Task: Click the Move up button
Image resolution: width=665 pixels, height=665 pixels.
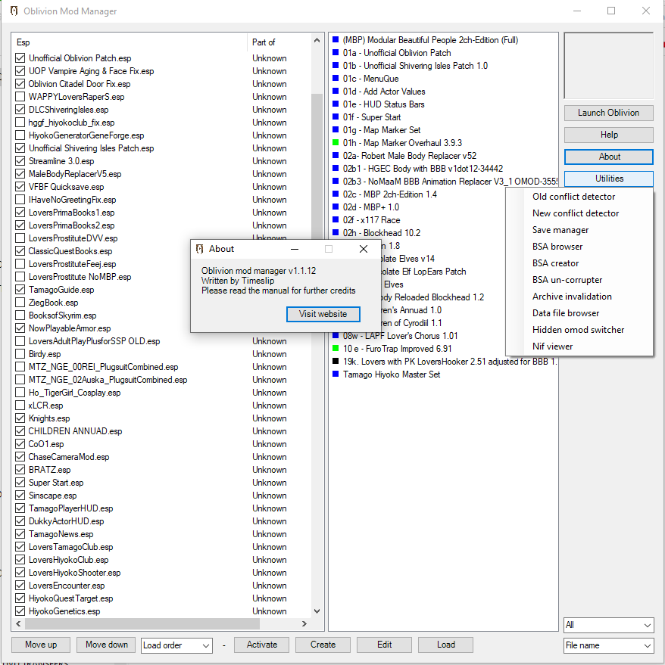Action: (41, 645)
